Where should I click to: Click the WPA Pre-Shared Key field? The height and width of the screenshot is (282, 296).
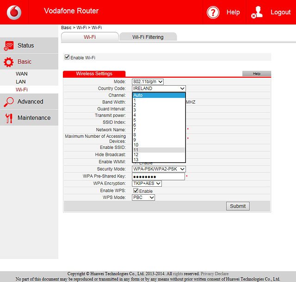[x=158, y=177]
